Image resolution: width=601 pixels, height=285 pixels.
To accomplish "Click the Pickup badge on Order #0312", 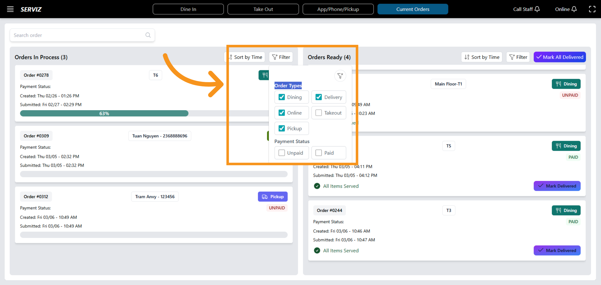I will (273, 197).
